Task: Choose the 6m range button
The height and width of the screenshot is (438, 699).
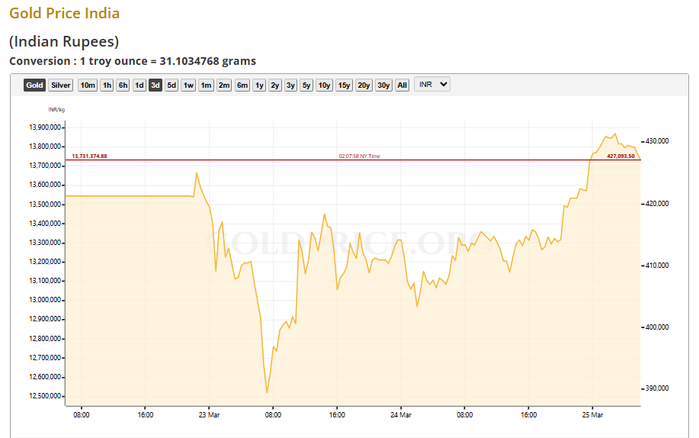Action: click(x=242, y=85)
